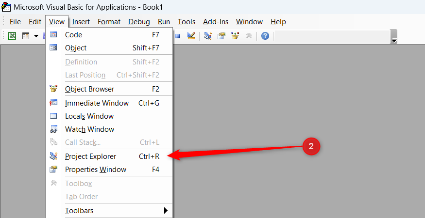Viewport: 425px width, 218px height.
Task: Toggle Design Mode toolbar icon
Action: click(x=191, y=36)
